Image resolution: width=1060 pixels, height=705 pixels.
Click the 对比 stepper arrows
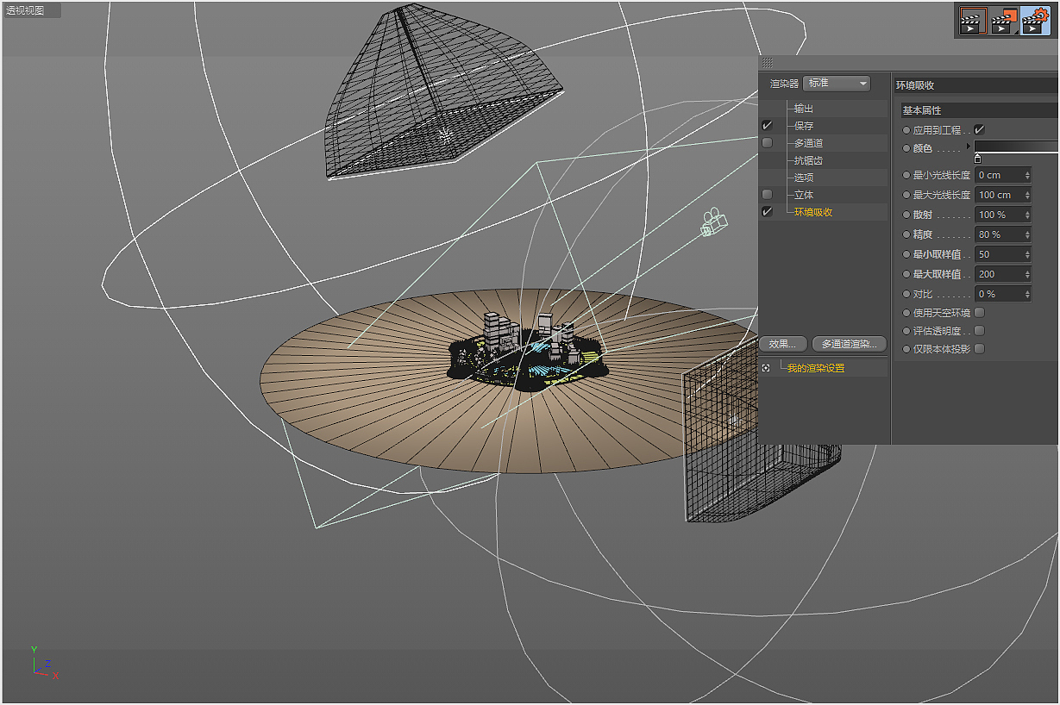(1027, 294)
